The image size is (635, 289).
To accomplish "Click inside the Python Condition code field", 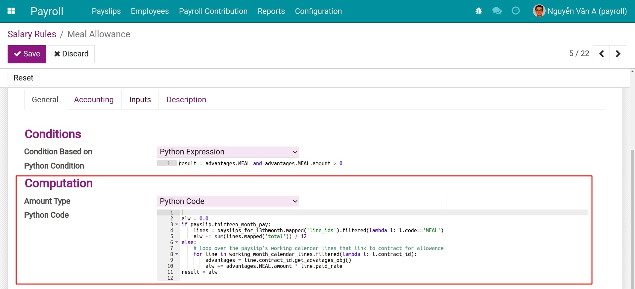I will (265, 164).
